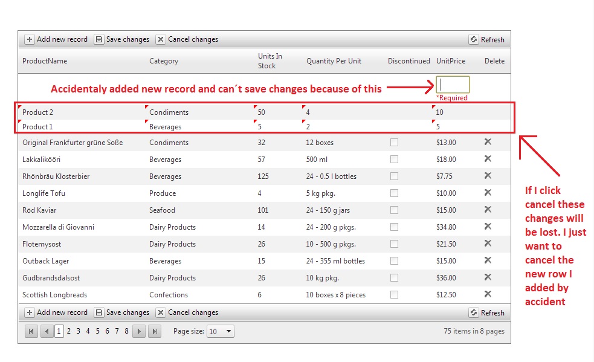
Task: Delete the Rhönbräu Klosterbier row
Action: 488,175
